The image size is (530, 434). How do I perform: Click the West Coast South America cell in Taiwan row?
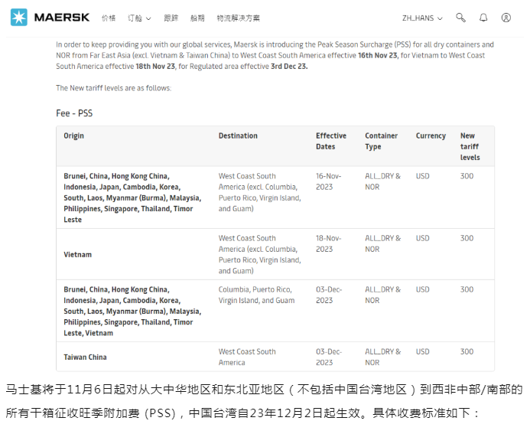pos(247,357)
